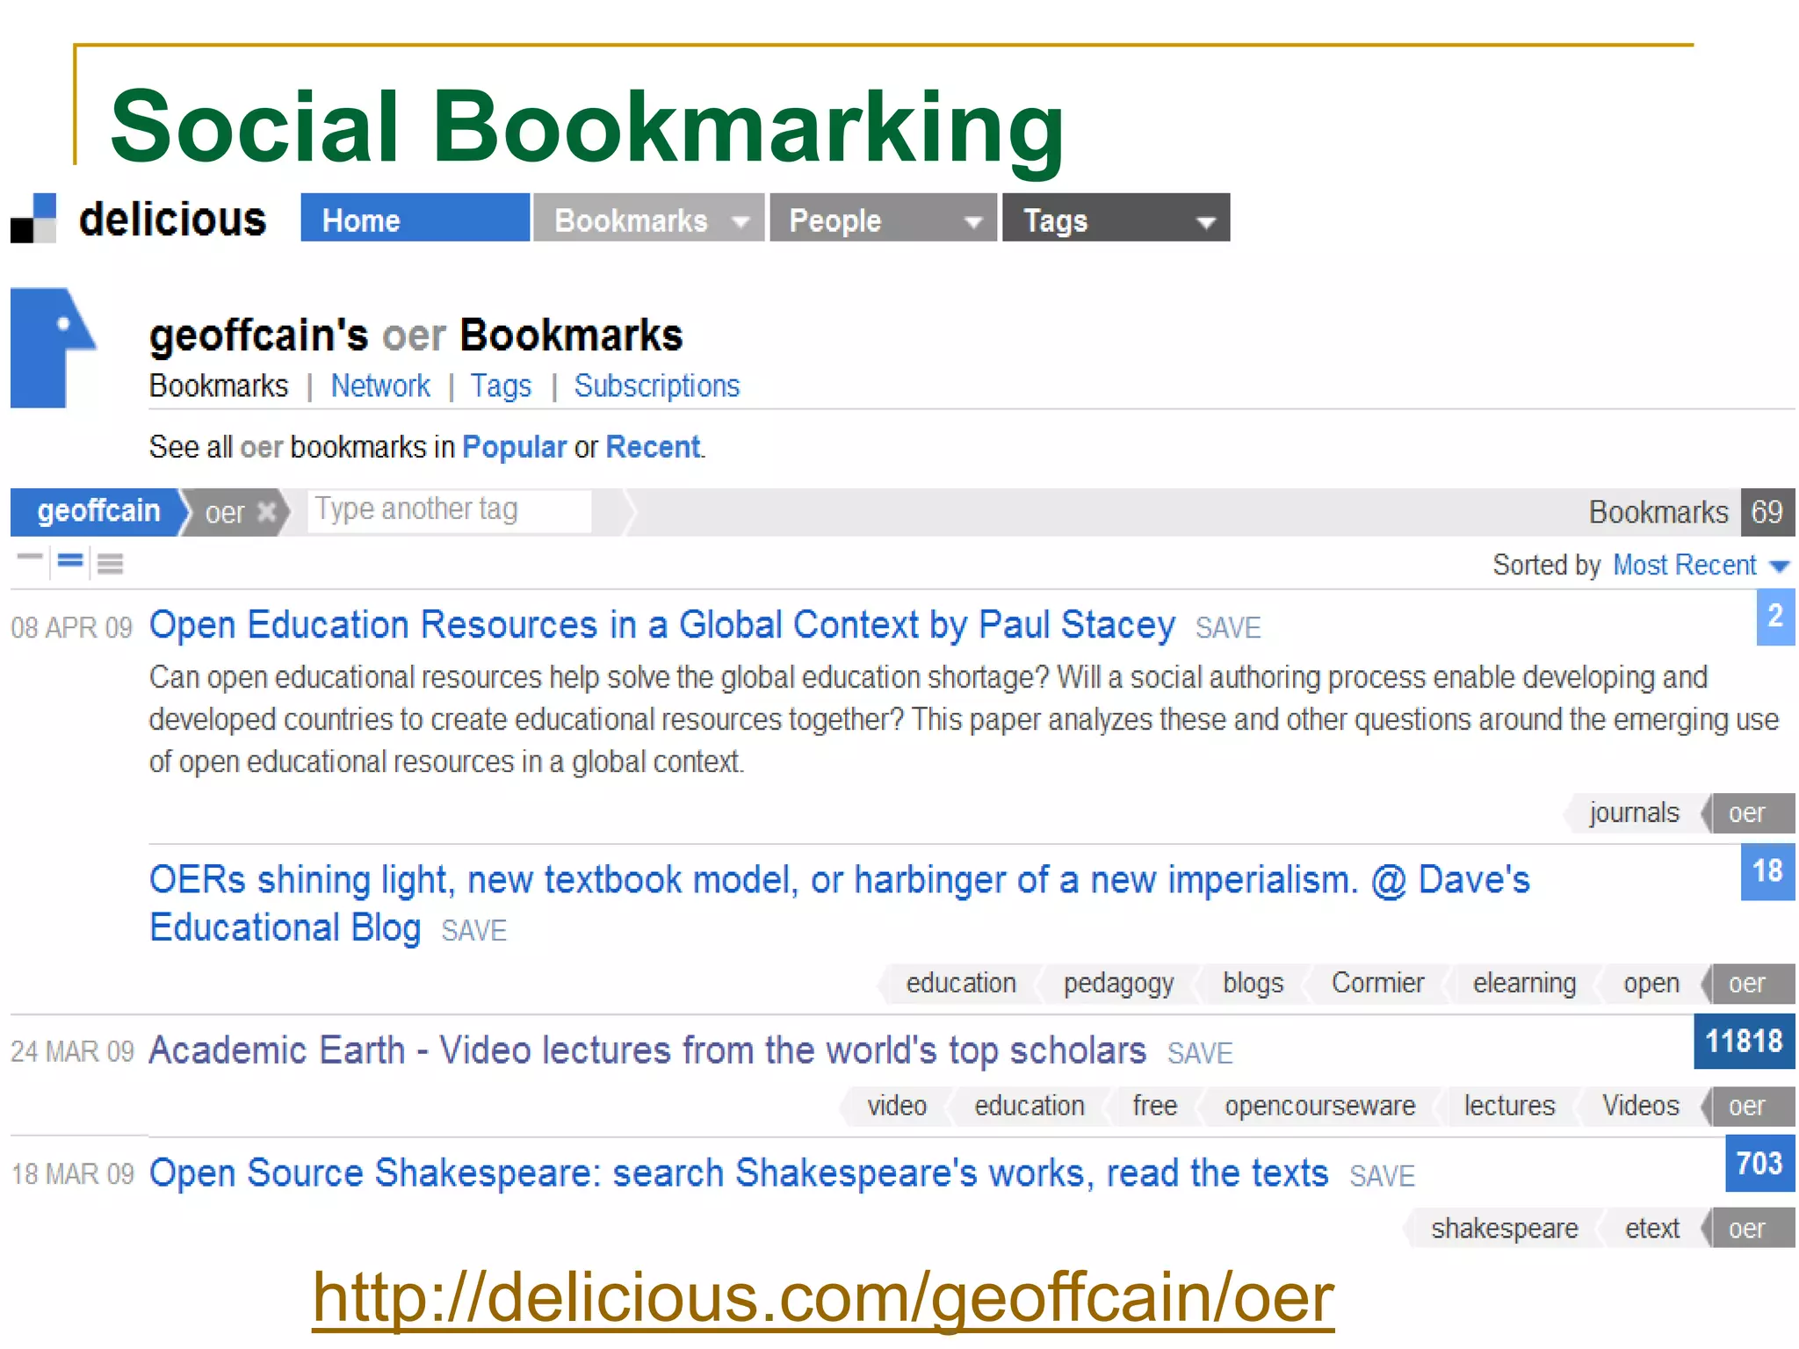This screenshot has height=1349, width=1799.
Task: Select the Bookmarks sub-tab
Action: (219, 386)
